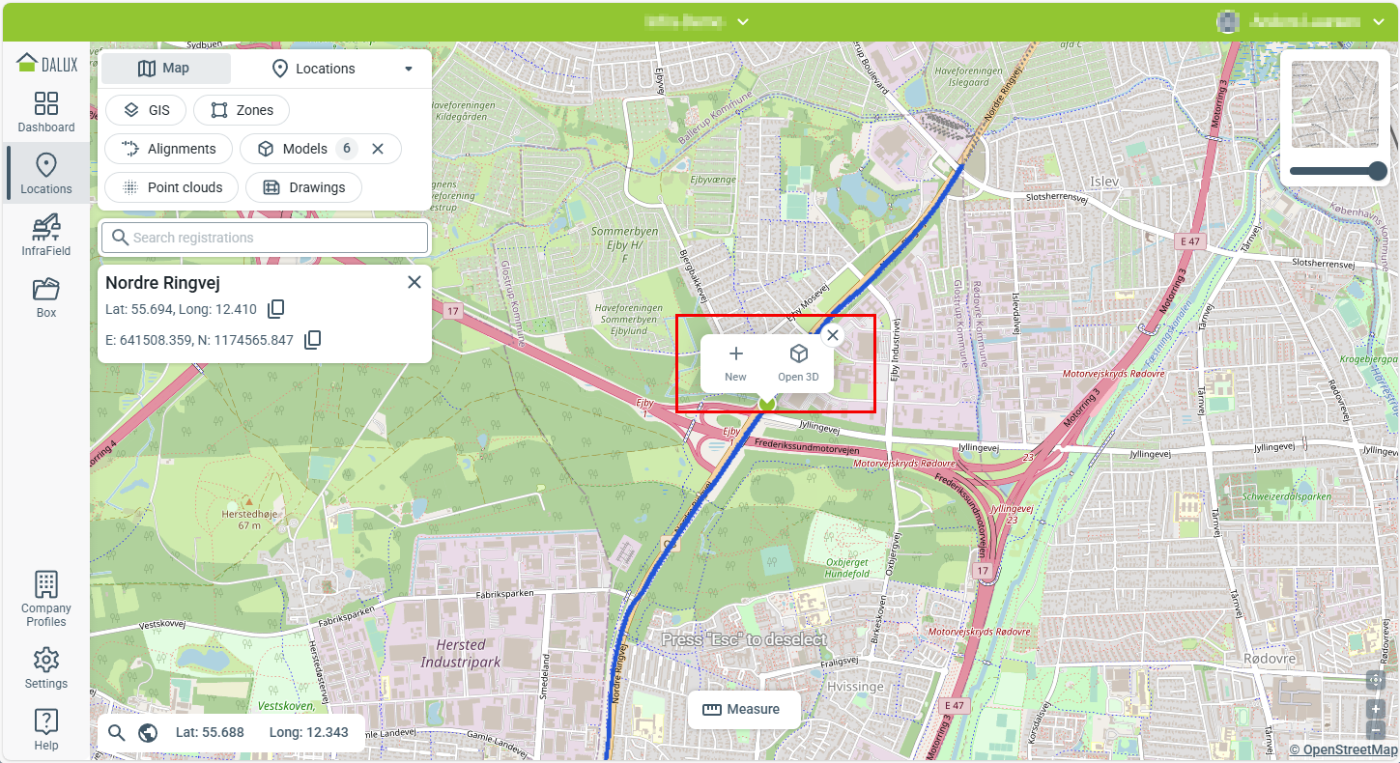Enable the Point clouds layer chip
1400x763 pixels.
click(x=171, y=187)
